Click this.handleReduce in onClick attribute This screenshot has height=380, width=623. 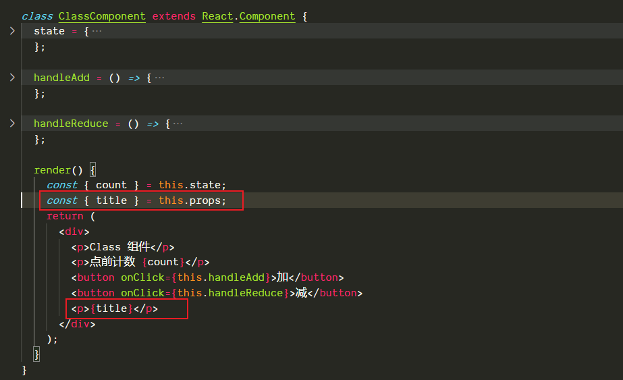[230, 293]
